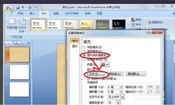Adjust the 偏移量 Y spinner arrows
The height and width of the screenshot is (105, 175).
coord(121,92)
